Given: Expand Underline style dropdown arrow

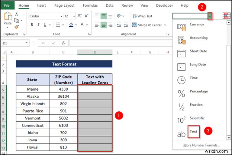Looking at the screenshot, I should click(x=50, y=25).
